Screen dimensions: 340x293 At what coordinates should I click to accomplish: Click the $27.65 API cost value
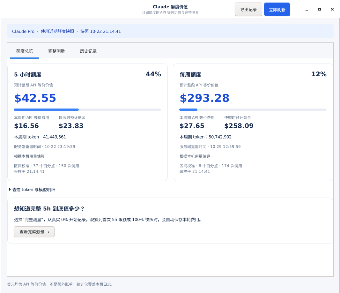coord(192,126)
